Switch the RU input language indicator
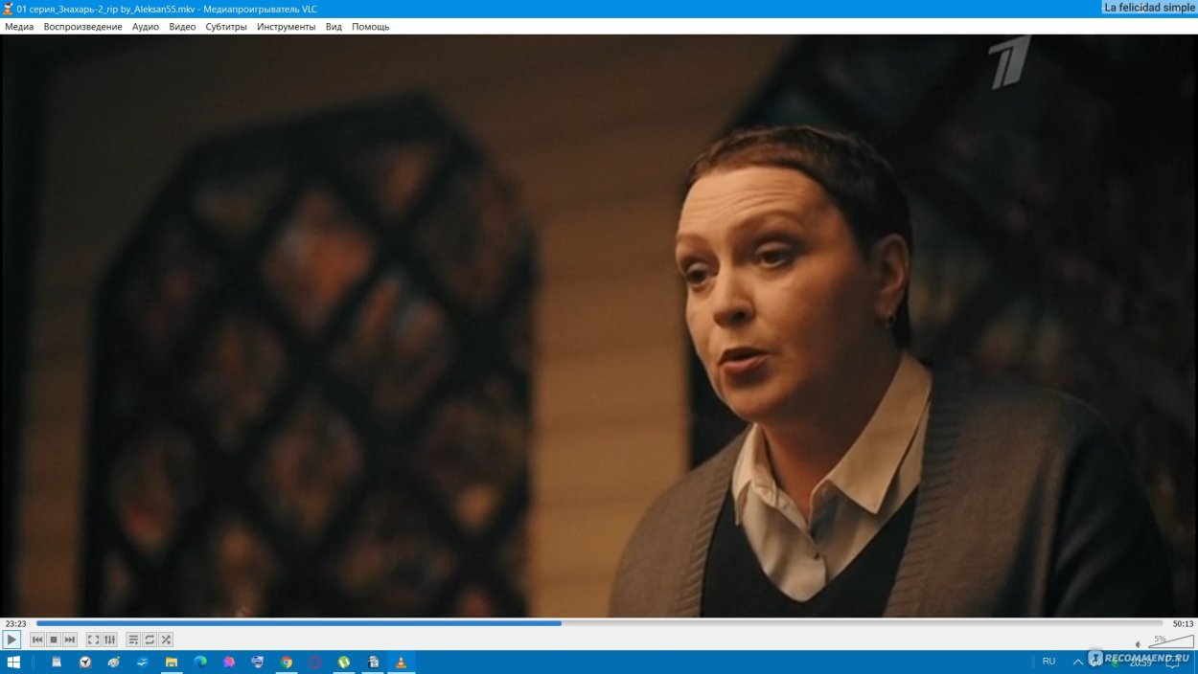 click(x=1048, y=662)
